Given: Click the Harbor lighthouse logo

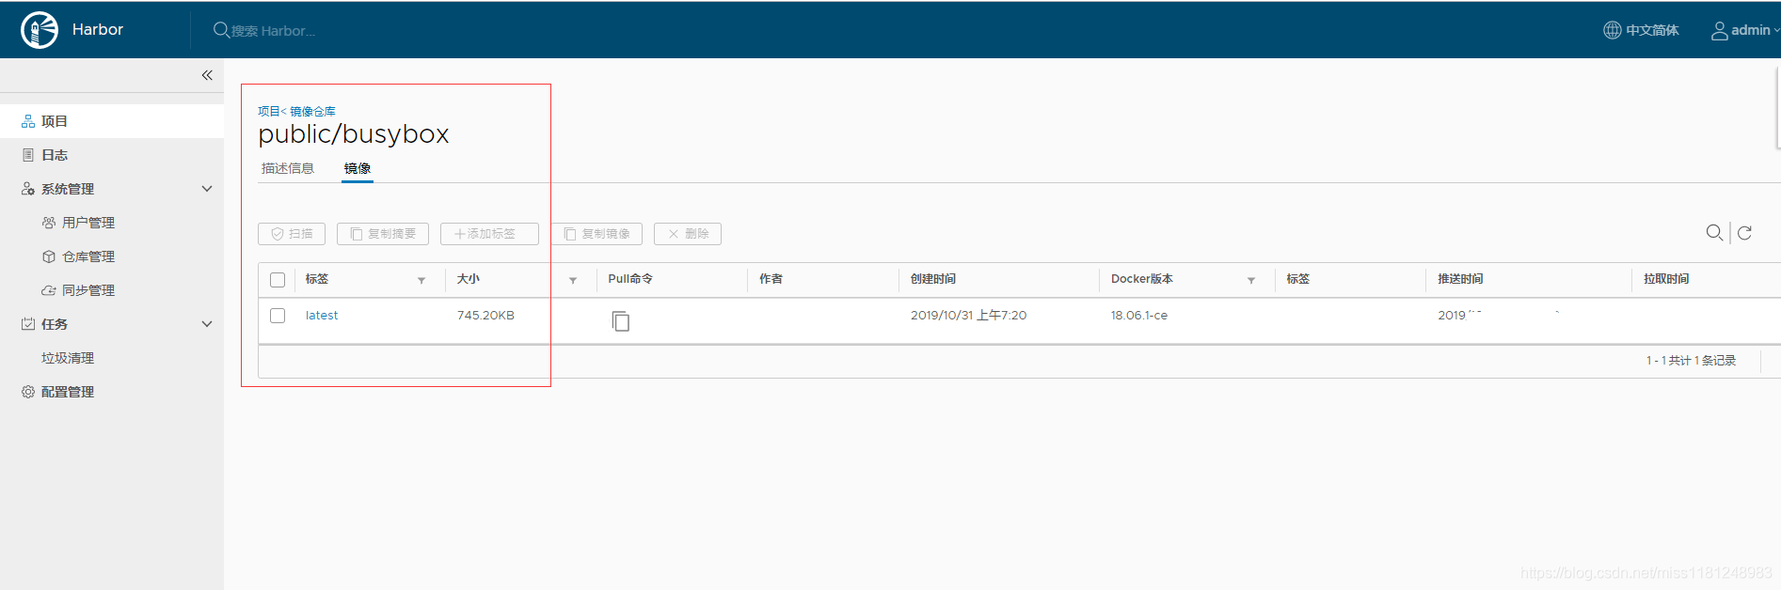Looking at the screenshot, I should coord(40,30).
